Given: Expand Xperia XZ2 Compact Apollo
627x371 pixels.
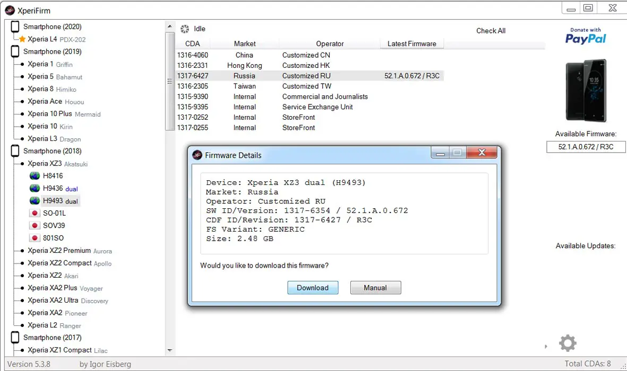Looking at the screenshot, I should click(22, 263).
